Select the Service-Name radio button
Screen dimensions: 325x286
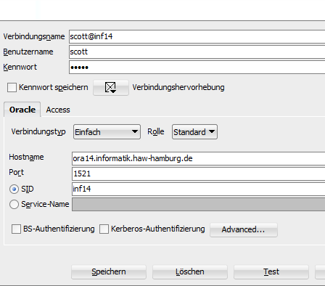click(x=14, y=204)
